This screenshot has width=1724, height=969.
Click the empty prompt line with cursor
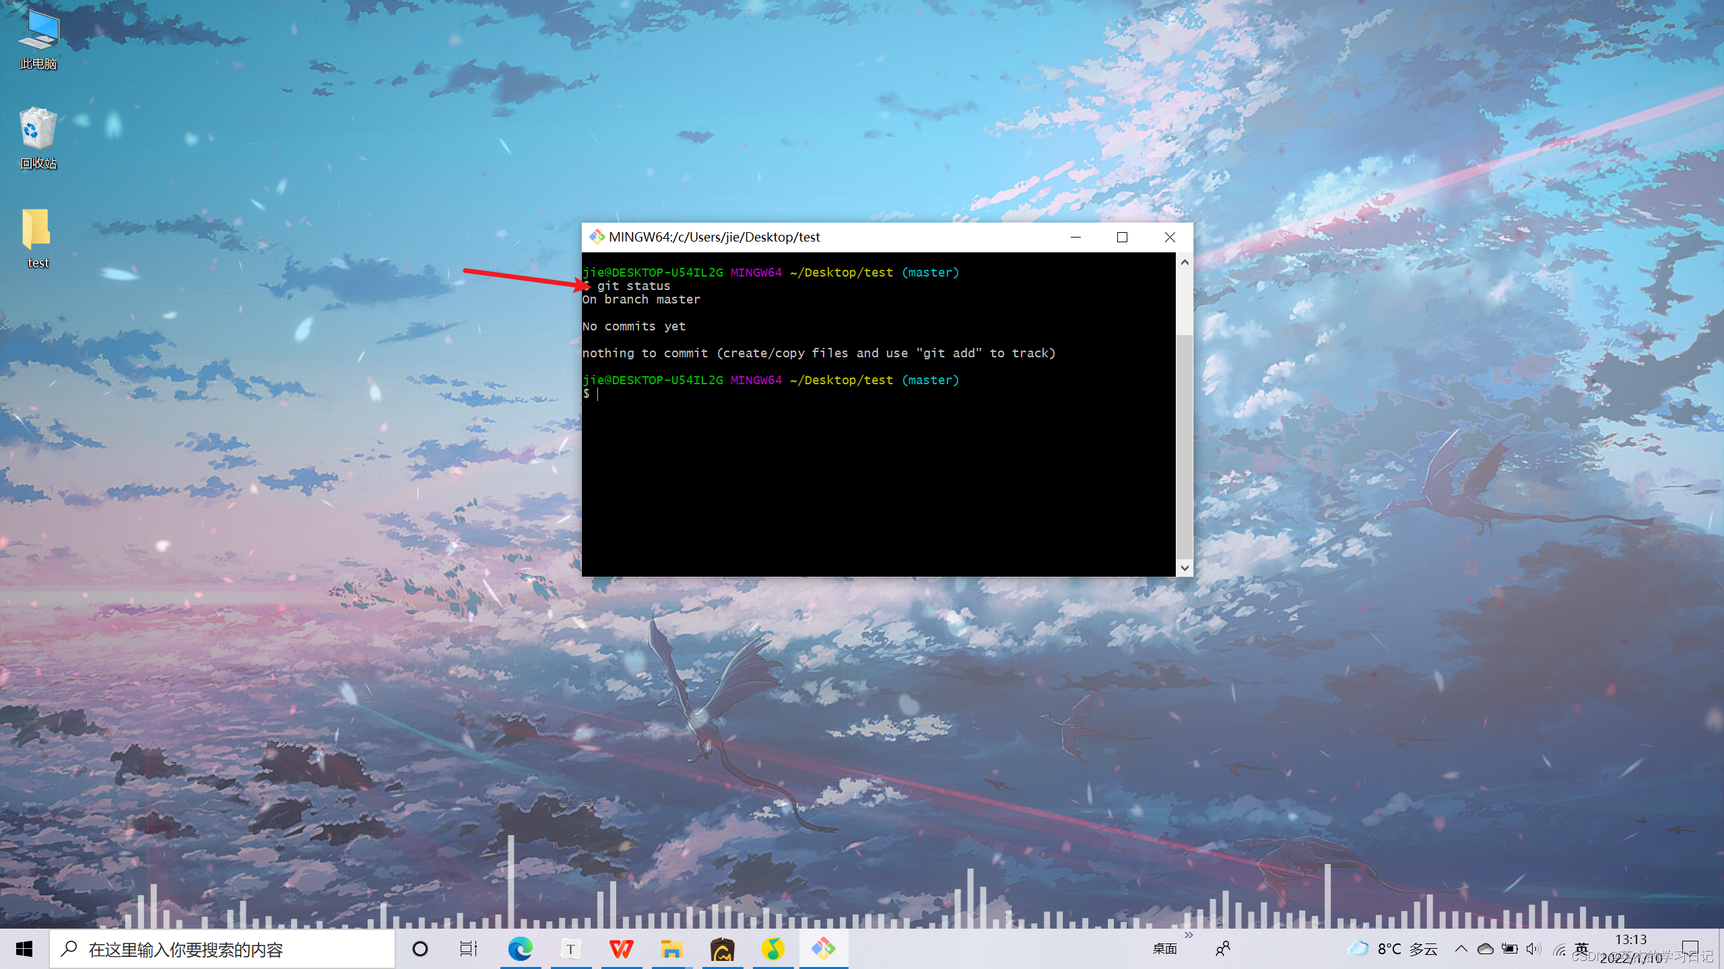click(x=879, y=394)
